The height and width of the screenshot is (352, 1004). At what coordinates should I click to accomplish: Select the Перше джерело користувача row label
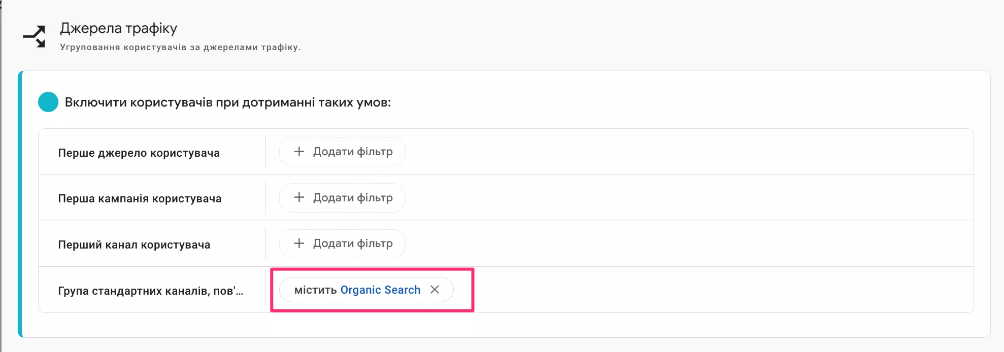pos(139,153)
